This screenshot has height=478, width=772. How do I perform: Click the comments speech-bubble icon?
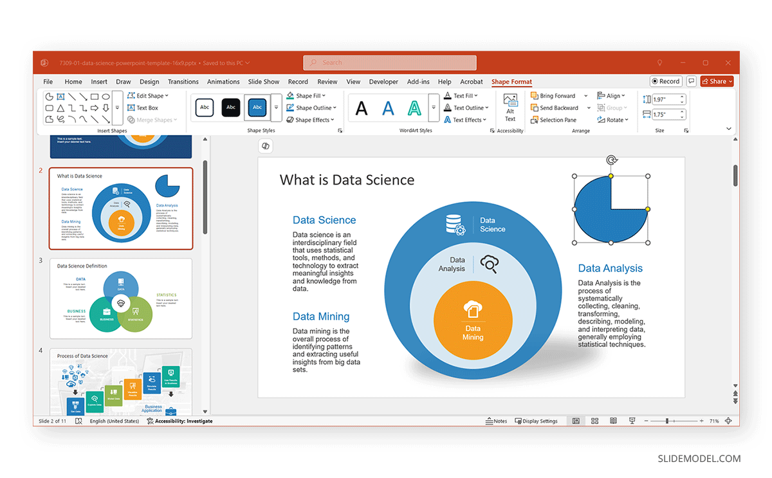692,82
